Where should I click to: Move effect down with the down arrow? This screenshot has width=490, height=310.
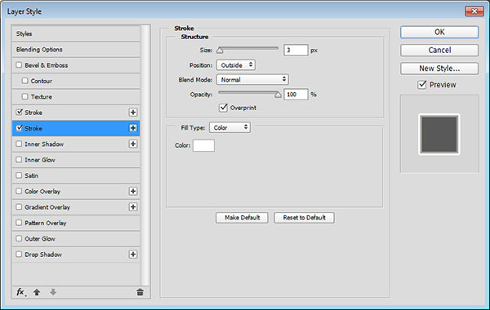point(53,292)
